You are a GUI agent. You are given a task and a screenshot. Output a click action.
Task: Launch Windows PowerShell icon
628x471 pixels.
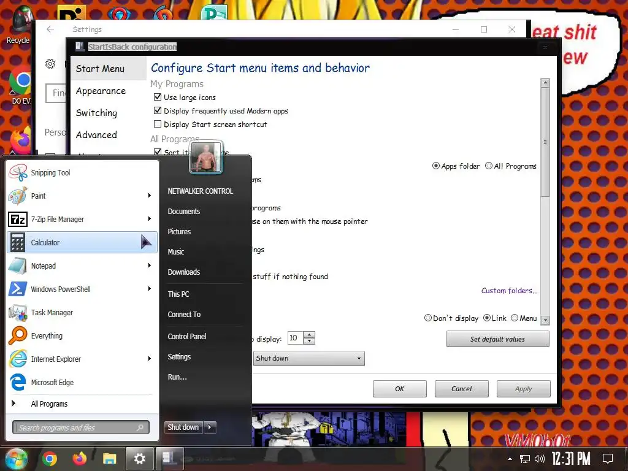(18, 289)
